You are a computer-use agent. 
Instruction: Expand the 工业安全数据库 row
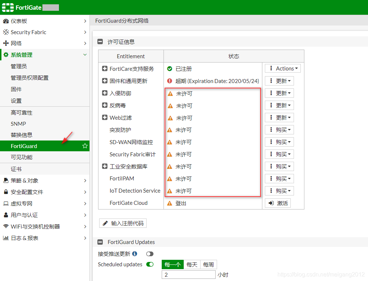point(105,166)
